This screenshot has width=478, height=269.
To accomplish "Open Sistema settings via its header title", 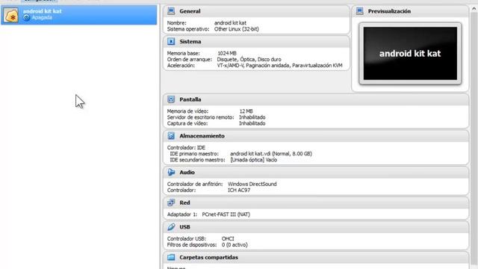I will click(190, 42).
